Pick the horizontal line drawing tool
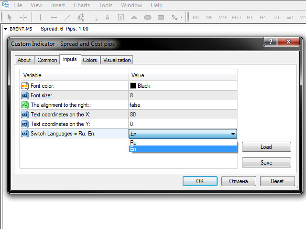306x229 pixels. pos(54,18)
